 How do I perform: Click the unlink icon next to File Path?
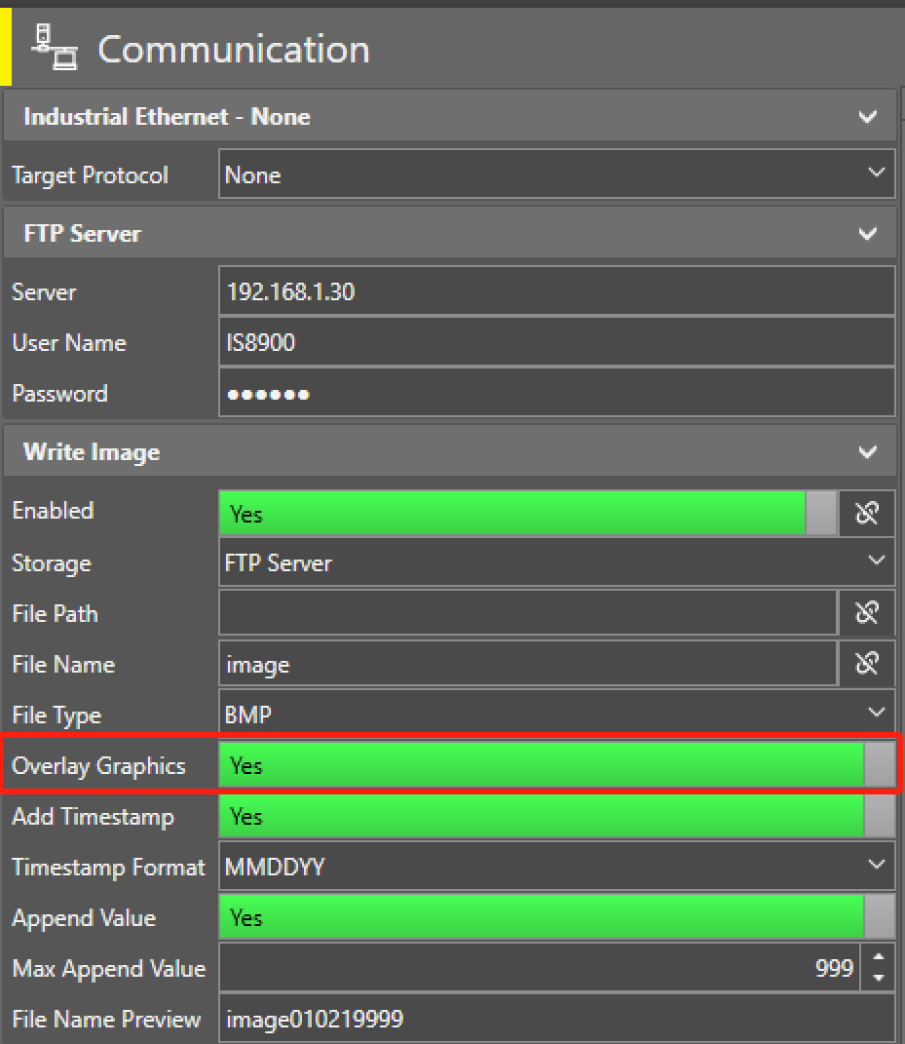pyautogui.click(x=868, y=613)
